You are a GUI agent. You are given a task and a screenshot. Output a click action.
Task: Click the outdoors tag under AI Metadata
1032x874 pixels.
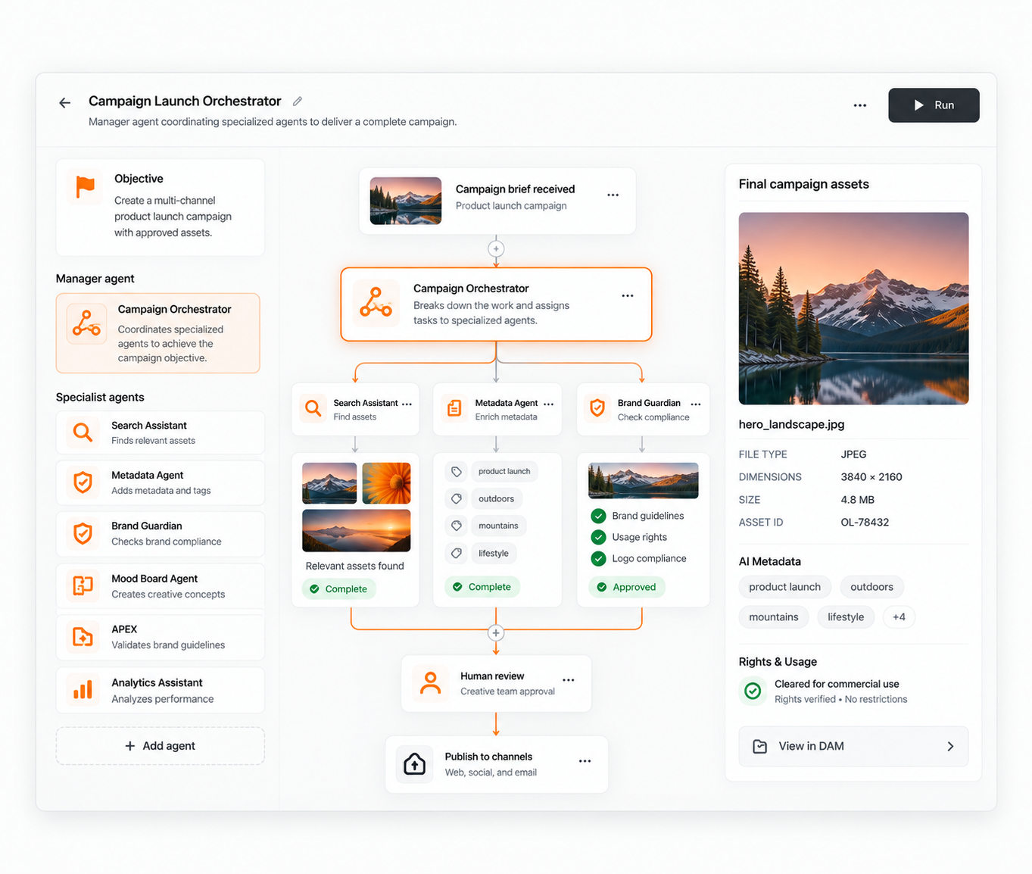coord(871,587)
